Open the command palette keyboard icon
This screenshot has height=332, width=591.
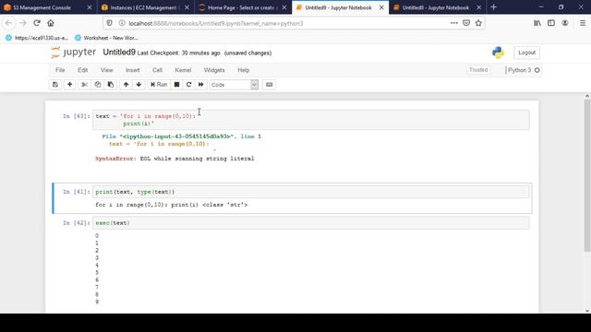[269, 85]
